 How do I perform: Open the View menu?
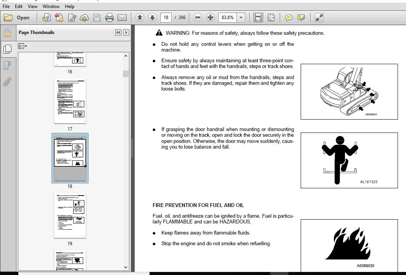click(32, 6)
